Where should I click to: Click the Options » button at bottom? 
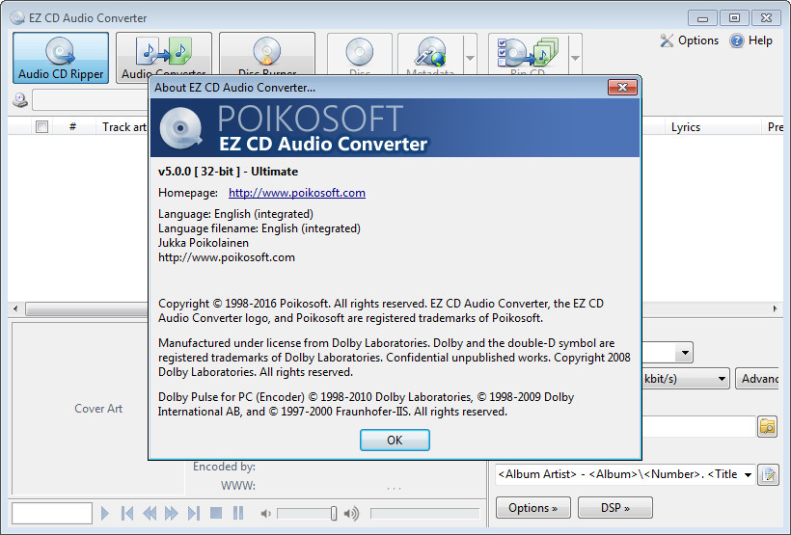(532, 508)
